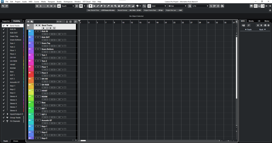Select the Split scissors tool

click(x=105, y=6)
